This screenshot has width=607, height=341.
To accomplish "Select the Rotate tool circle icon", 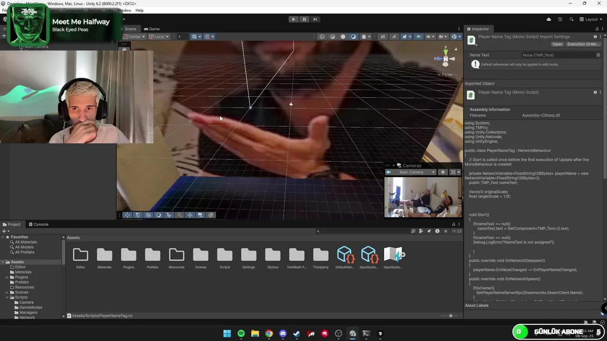I will point(158,215).
